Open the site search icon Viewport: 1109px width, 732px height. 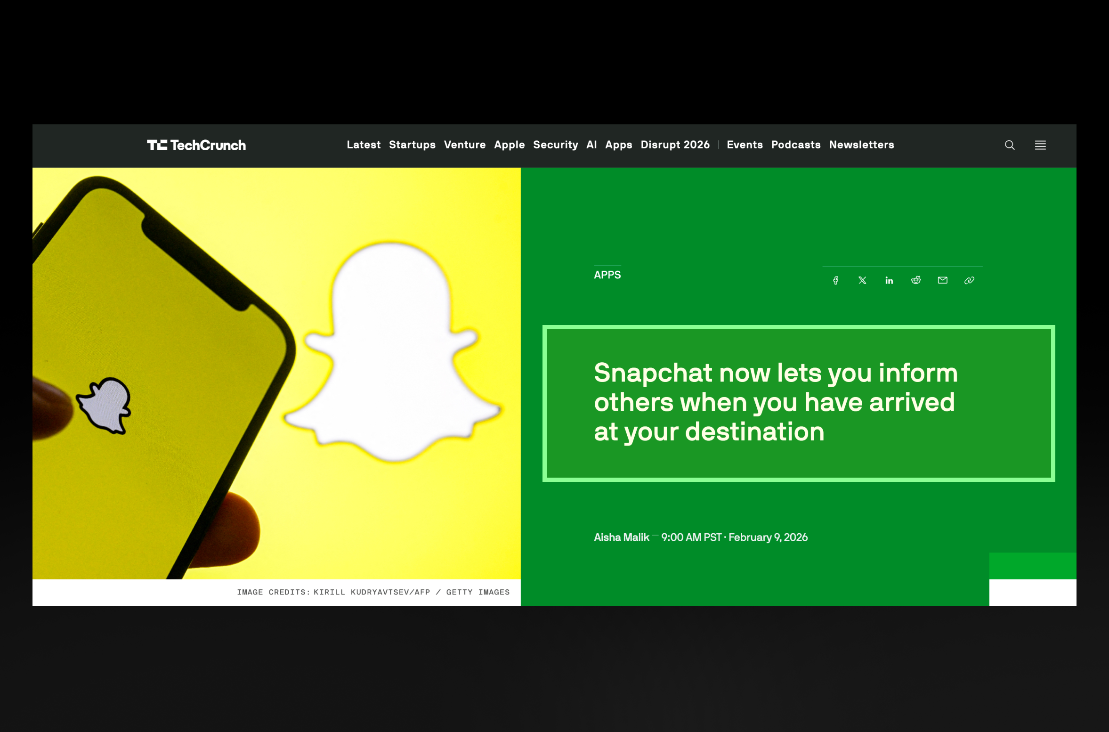click(1009, 145)
